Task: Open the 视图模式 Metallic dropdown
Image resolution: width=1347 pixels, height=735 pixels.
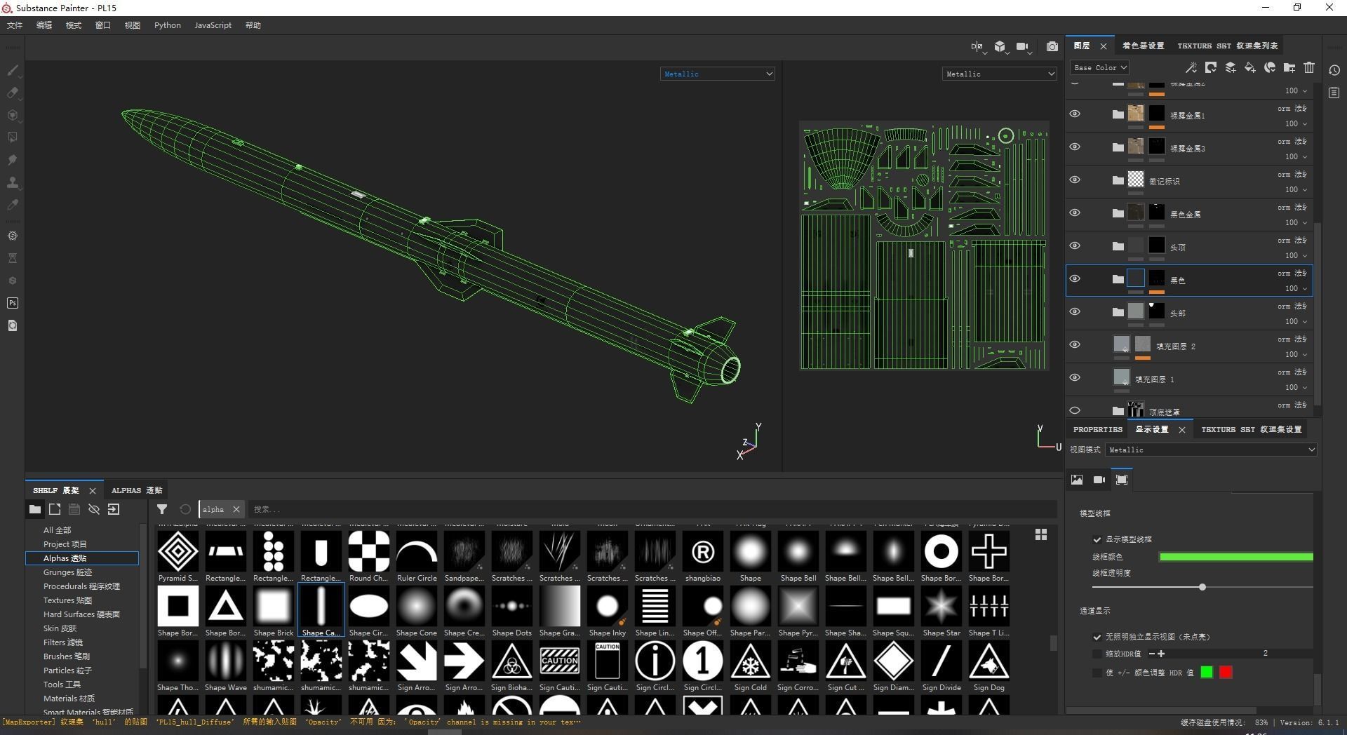Action: (1211, 450)
